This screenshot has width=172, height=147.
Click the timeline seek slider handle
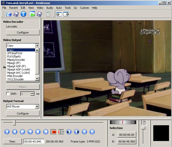tap(14, 122)
